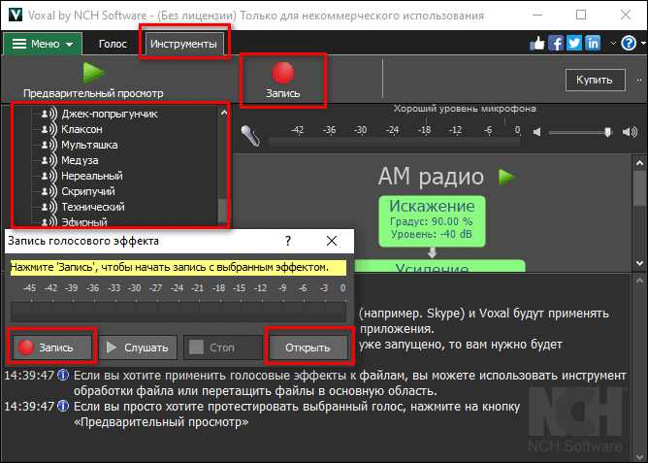Click the Voxal app icon in title bar
The width and height of the screenshot is (648, 463).
pyautogui.click(x=16, y=15)
